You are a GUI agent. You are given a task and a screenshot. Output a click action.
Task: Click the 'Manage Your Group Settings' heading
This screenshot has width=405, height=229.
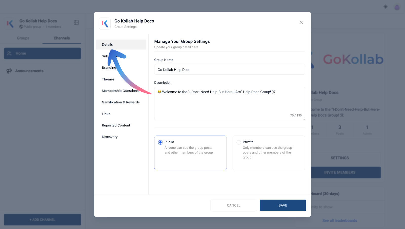point(182,41)
